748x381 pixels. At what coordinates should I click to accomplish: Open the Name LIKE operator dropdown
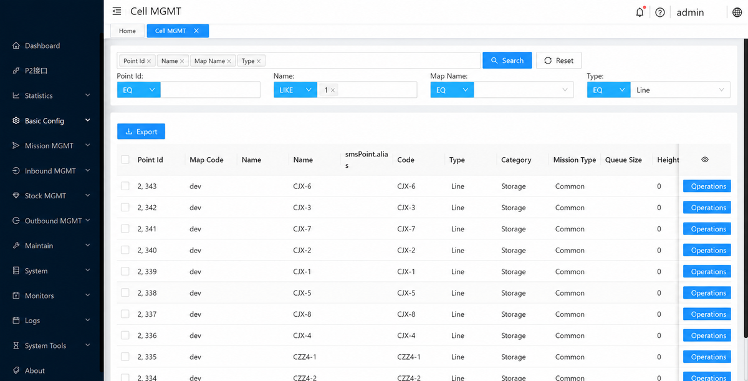[295, 90]
